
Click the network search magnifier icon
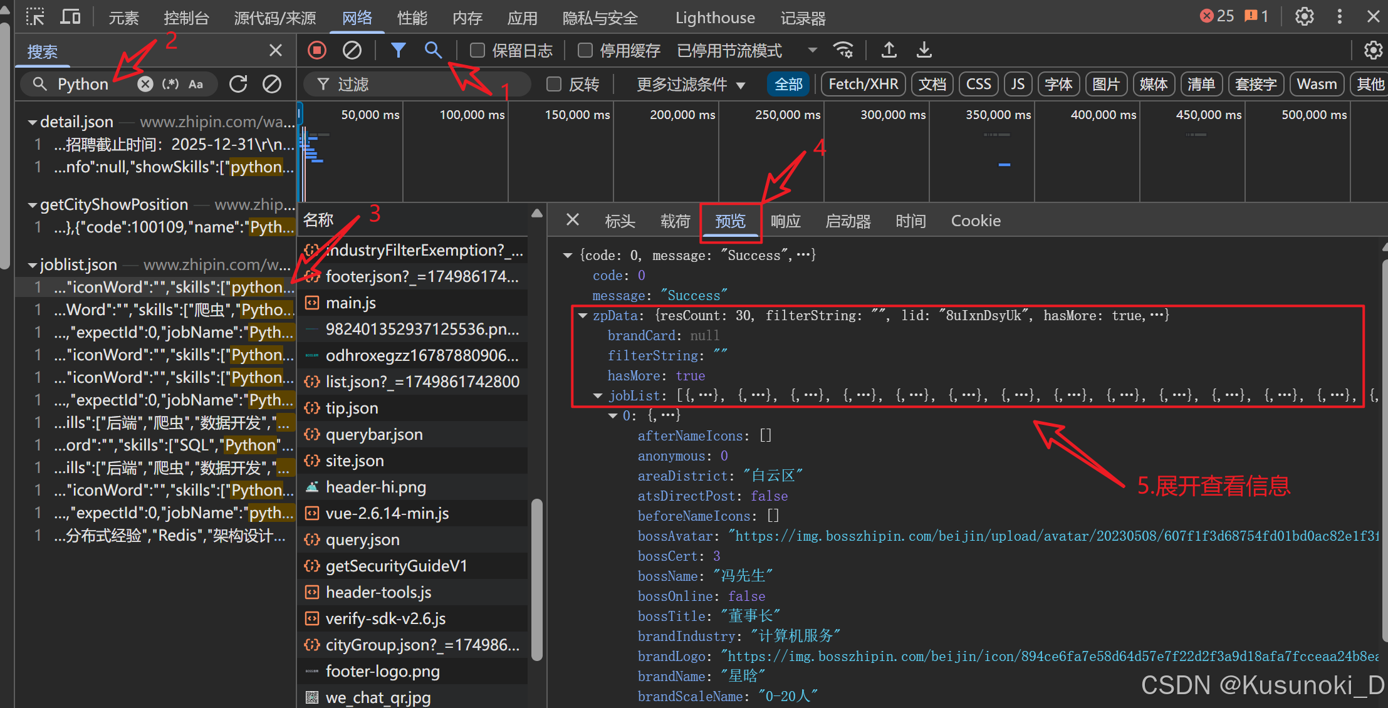pyautogui.click(x=433, y=50)
